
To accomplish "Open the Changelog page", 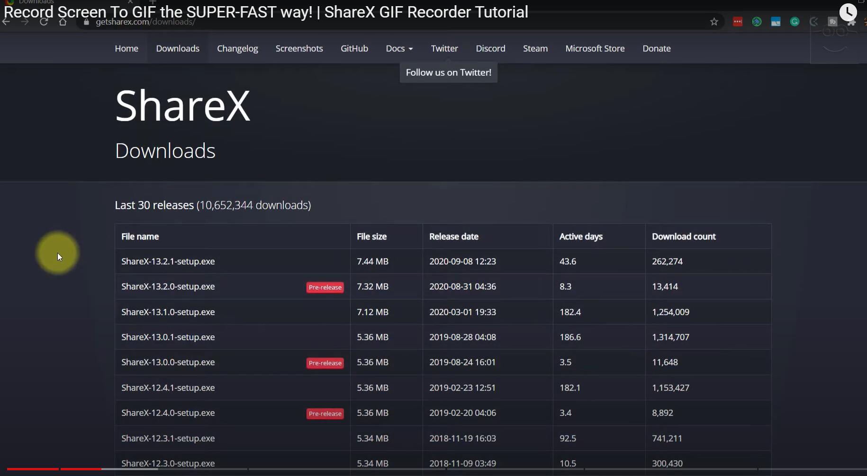I will click(237, 49).
